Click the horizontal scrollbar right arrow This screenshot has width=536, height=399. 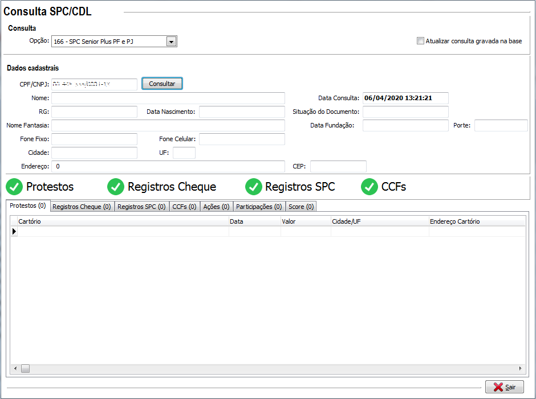pos(519,369)
